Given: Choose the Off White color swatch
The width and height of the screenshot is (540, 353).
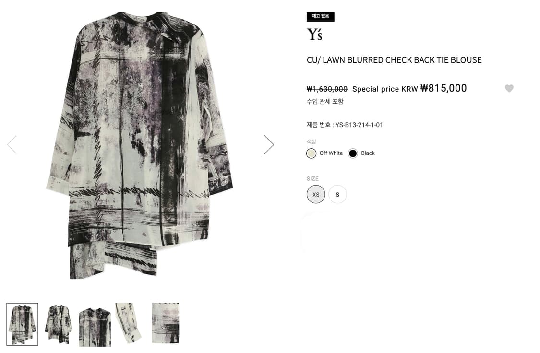Looking at the screenshot, I should pos(312,153).
